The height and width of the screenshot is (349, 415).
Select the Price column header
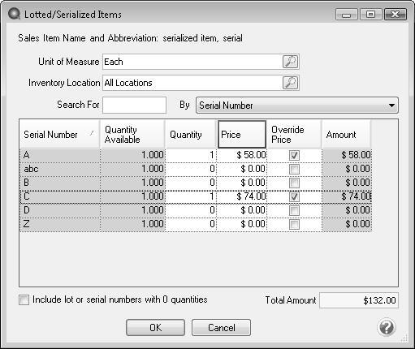tap(242, 135)
